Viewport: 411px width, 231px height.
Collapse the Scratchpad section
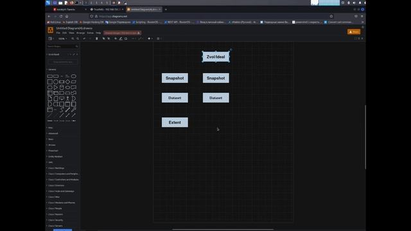(54, 55)
